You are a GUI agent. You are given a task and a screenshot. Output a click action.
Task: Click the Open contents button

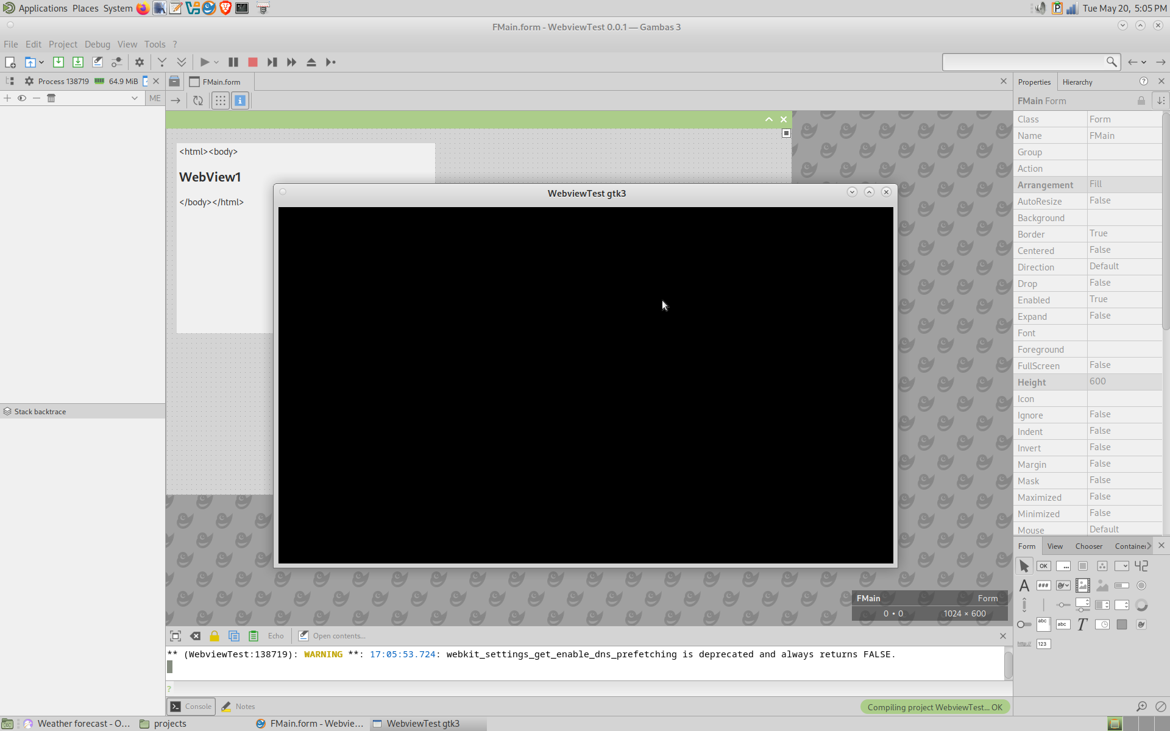(332, 636)
